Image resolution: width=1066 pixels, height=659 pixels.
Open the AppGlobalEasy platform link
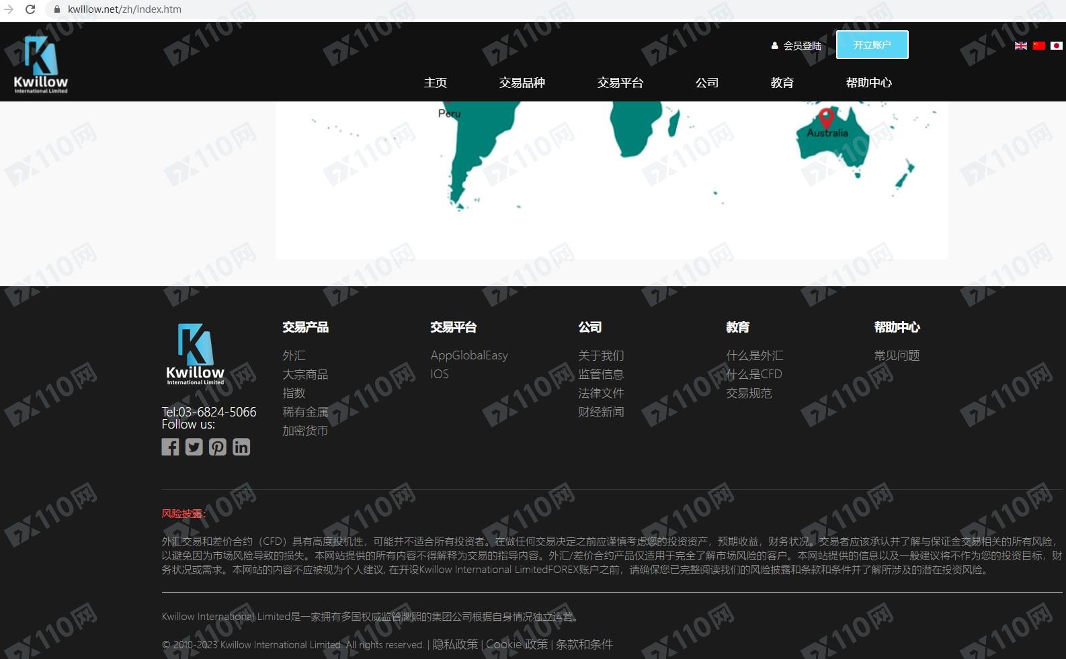[469, 355]
